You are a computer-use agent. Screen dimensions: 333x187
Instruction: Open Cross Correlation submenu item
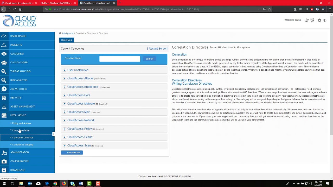point(21,130)
